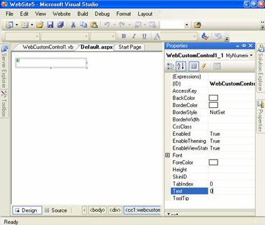Open the Website menu
The width and height of the screenshot is (265, 225).
pyautogui.click(x=62, y=14)
